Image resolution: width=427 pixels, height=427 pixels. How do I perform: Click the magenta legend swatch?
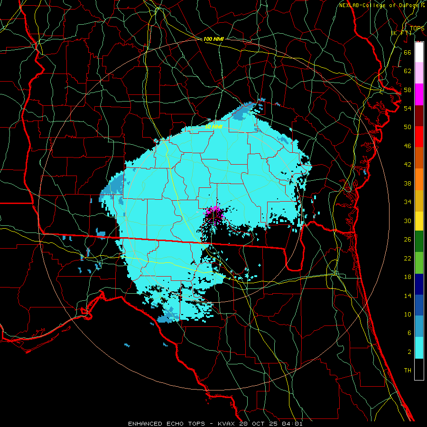point(419,94)
